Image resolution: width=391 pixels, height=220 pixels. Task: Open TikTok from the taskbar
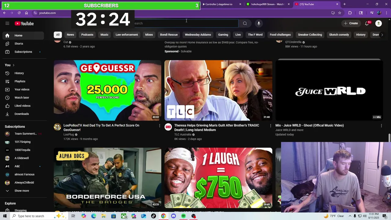153,216
